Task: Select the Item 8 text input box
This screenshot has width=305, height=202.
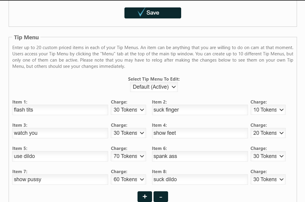Action: point(200,179)
